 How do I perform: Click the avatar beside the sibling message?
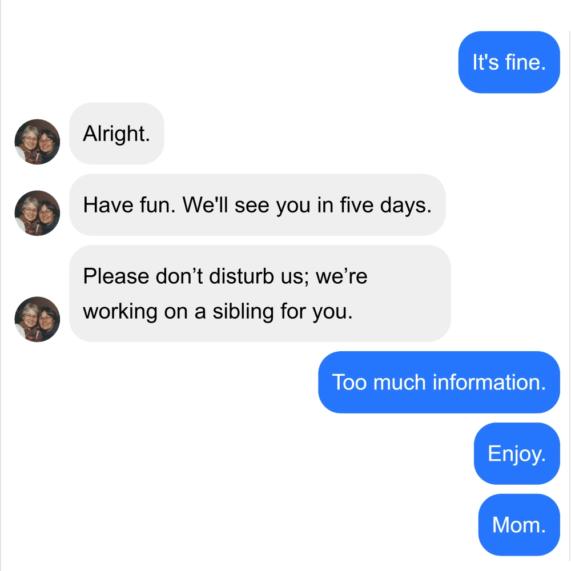[x=37, y=319]
